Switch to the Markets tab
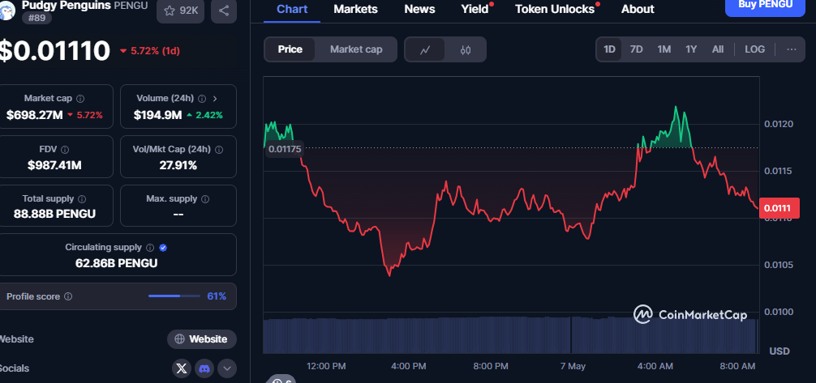 click(x=356, y=10)
